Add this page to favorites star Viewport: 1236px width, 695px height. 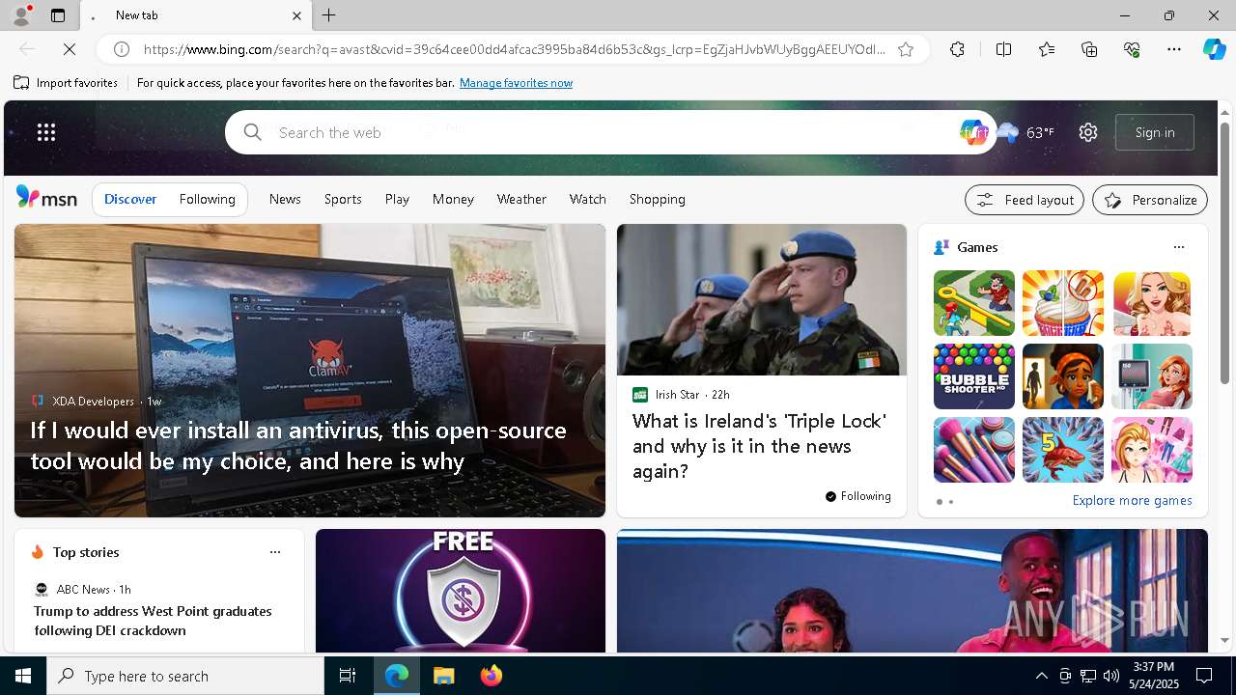906,49
